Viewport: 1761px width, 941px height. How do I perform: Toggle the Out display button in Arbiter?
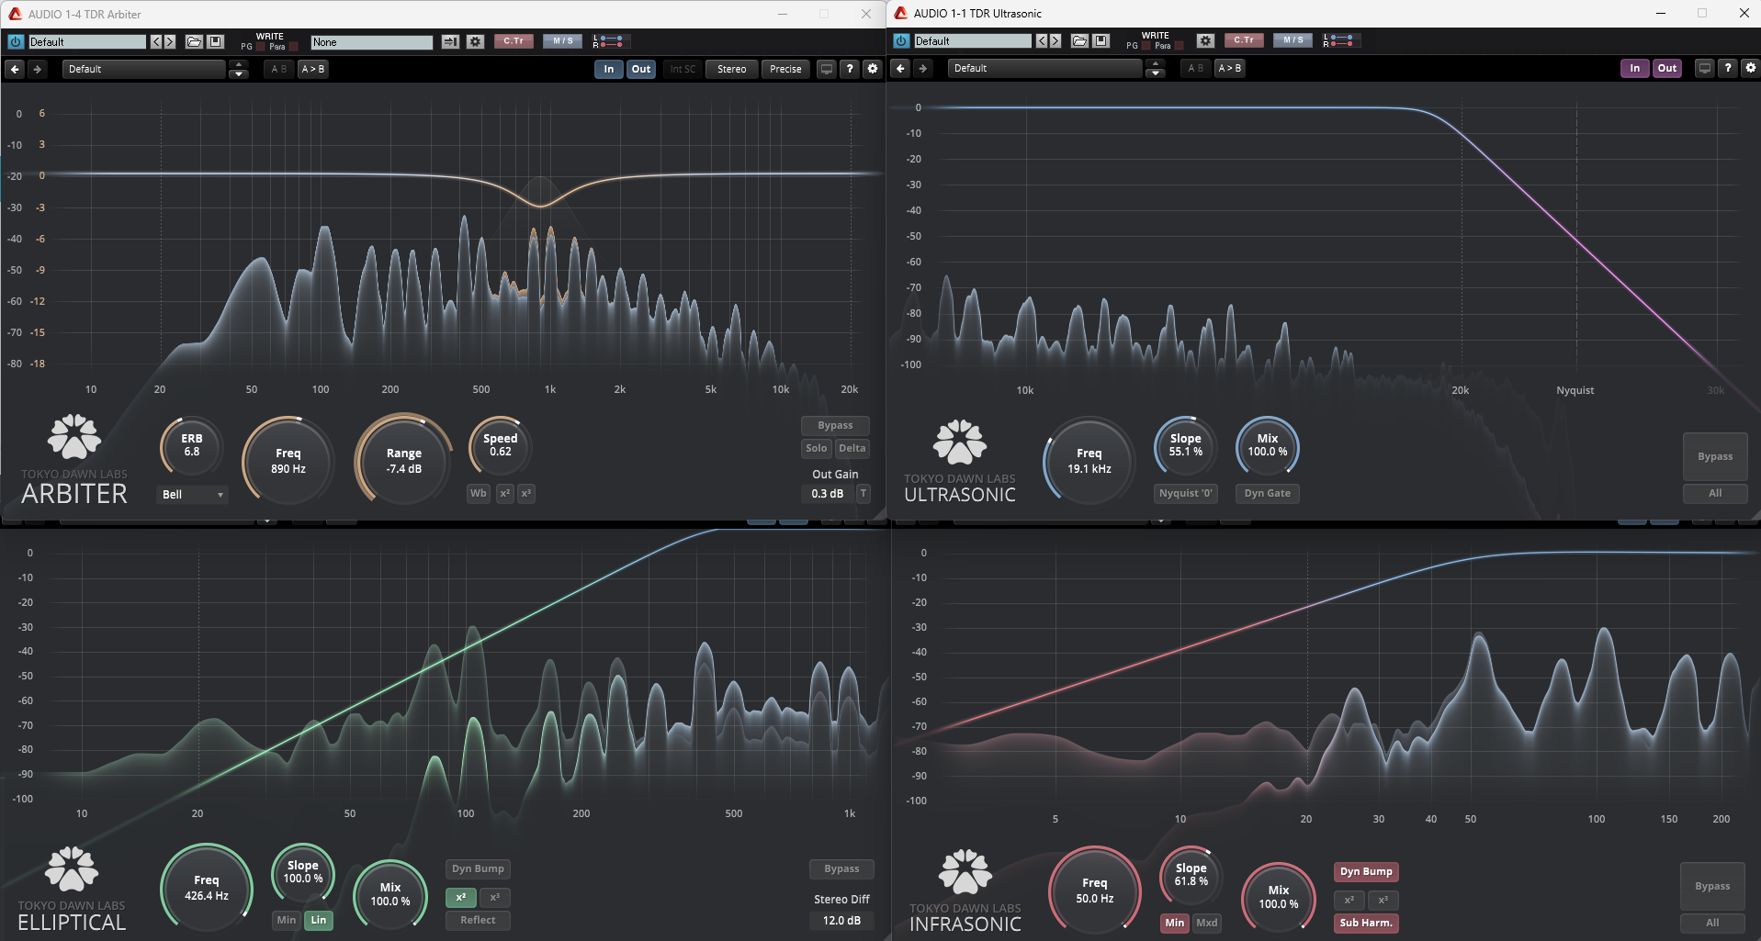click(x=641, y=69)
